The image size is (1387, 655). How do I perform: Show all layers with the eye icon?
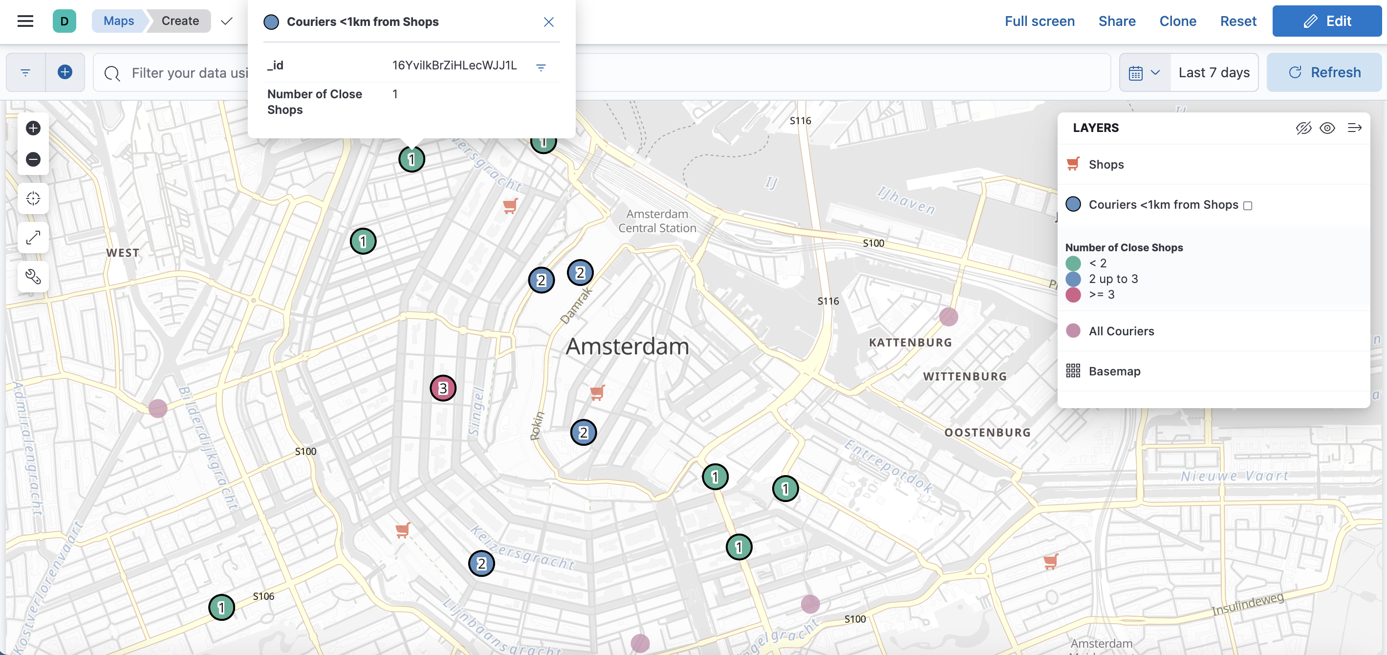pyautogui.click(x=1328, y=128)
